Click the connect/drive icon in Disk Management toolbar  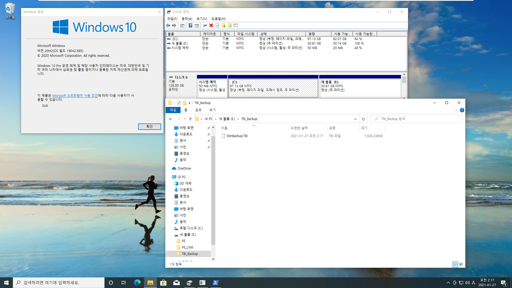(205, 25)
